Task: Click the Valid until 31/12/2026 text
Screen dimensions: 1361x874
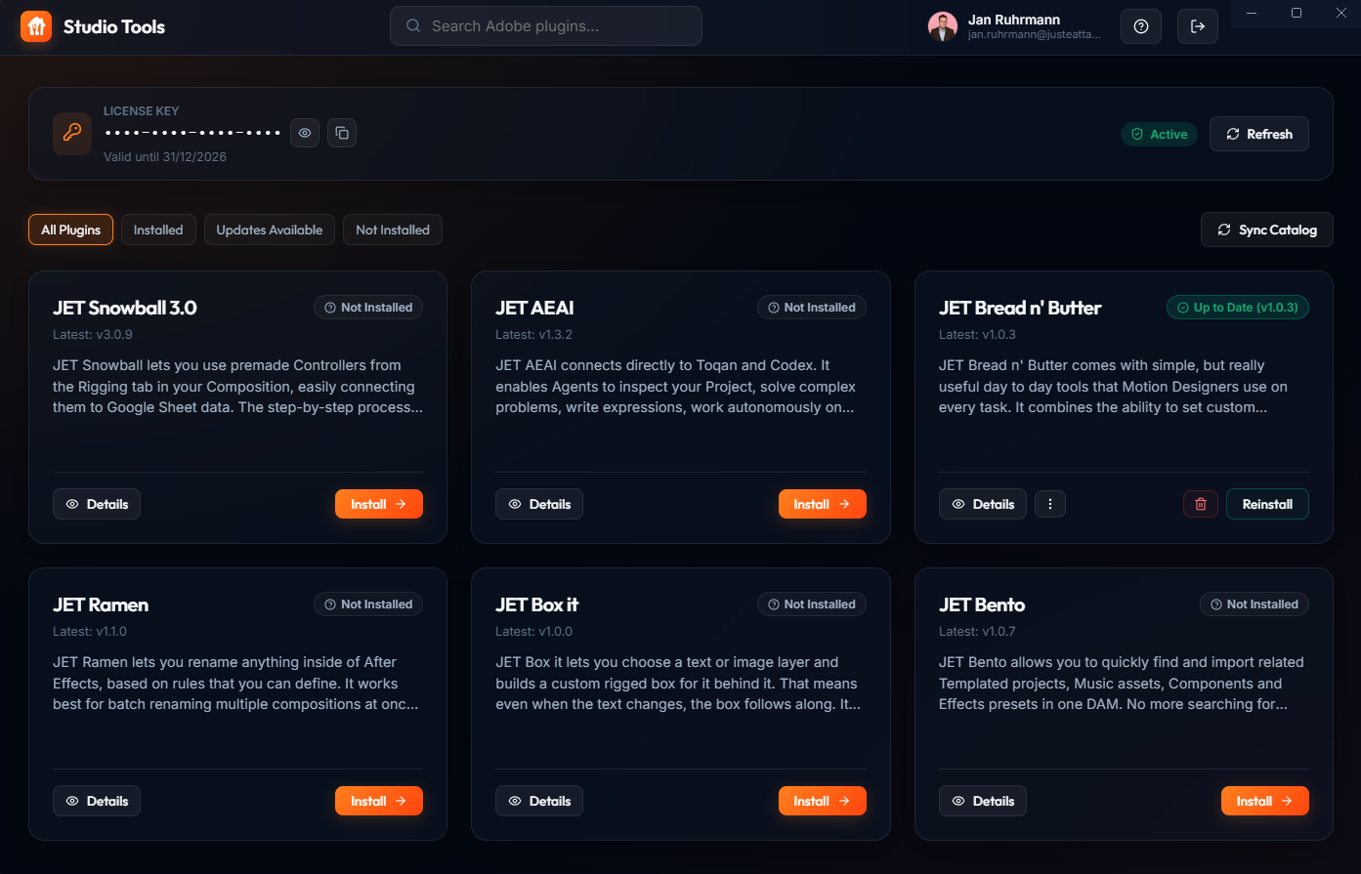Action: [165, 156]
